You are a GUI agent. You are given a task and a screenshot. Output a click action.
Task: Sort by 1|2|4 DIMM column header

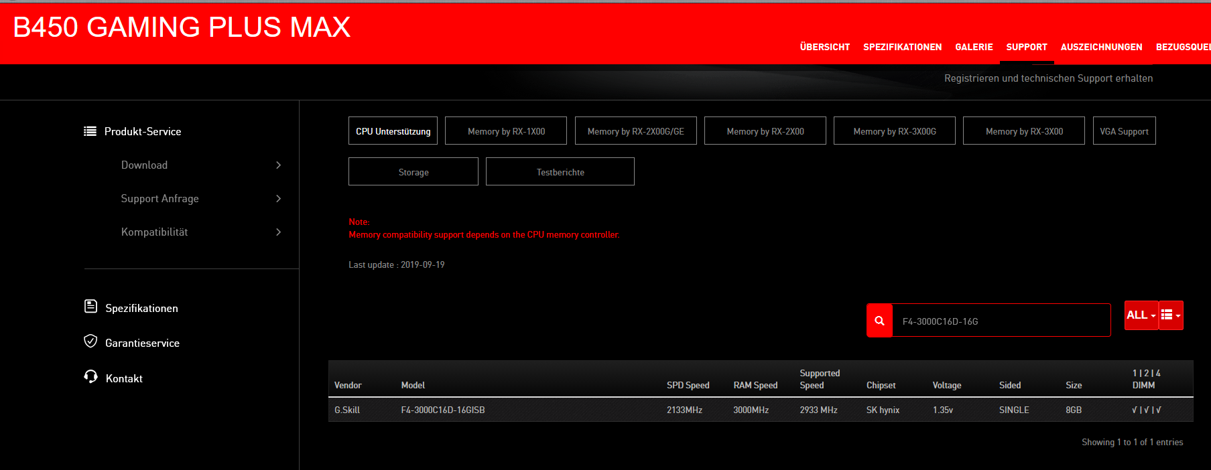pos(1146,379)
